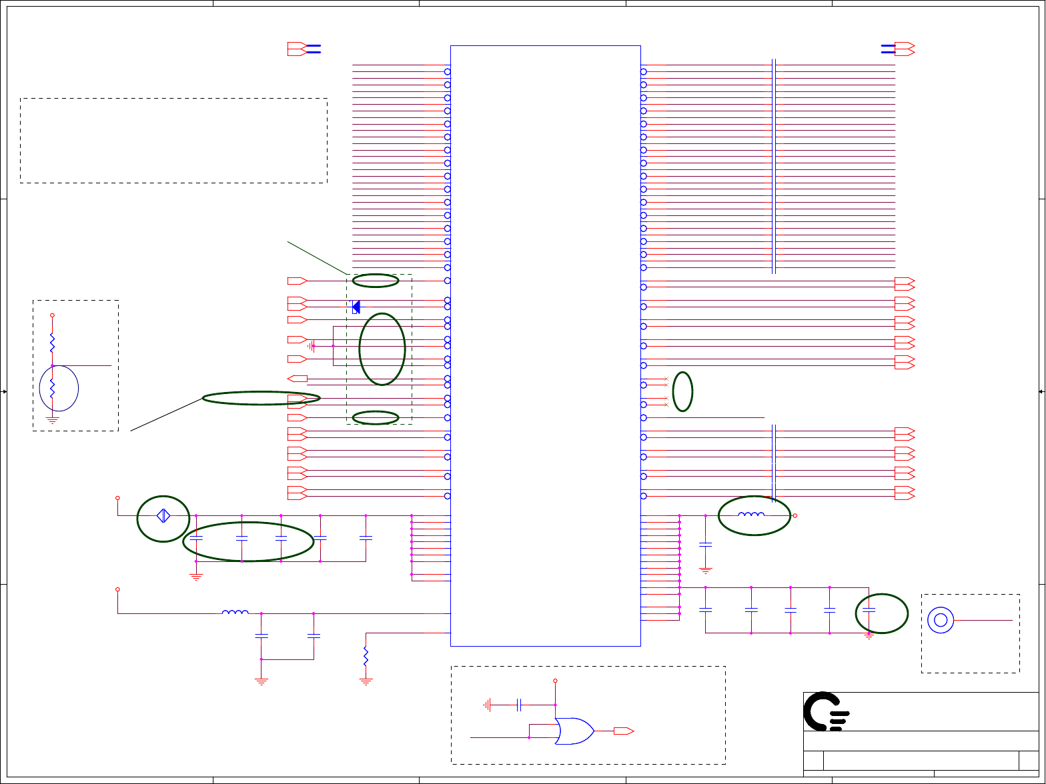
Task: Click the ground symbol below the blue-circled resistor
Action: click(52, 421)
